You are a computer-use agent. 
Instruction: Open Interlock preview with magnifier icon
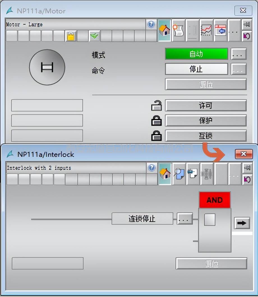tap(179, 174)
